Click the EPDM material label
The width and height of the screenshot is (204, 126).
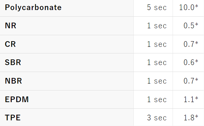(17, 99)
